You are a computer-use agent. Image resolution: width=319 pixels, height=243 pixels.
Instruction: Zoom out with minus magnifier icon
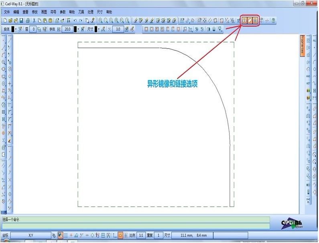tap(106, 20)
